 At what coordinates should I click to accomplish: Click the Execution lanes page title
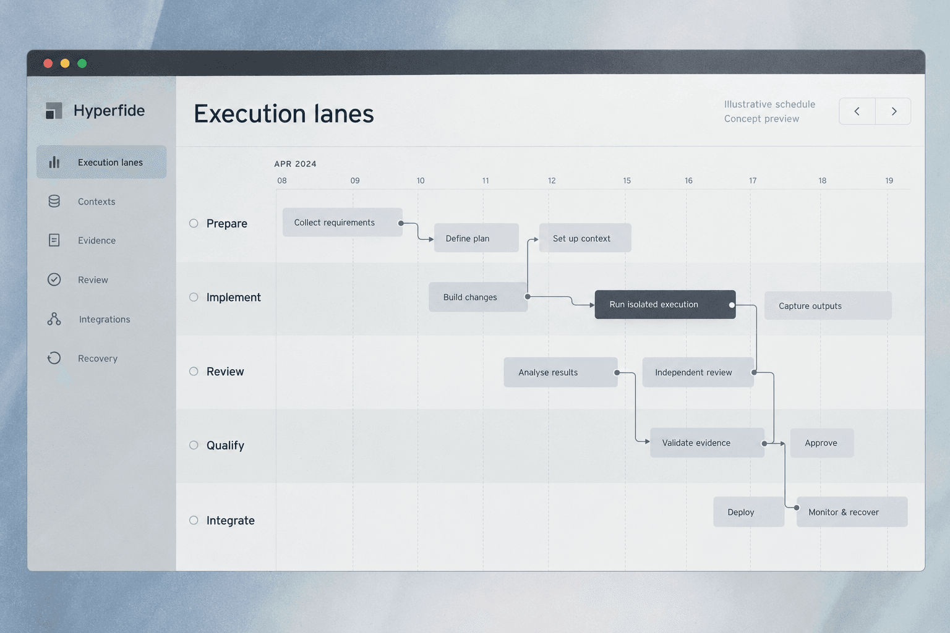[284, 114]
